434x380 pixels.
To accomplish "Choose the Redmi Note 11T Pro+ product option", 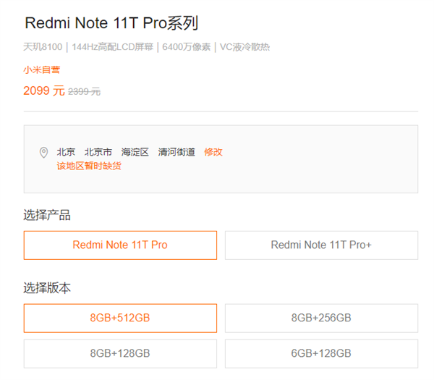I will click(321, 245).
